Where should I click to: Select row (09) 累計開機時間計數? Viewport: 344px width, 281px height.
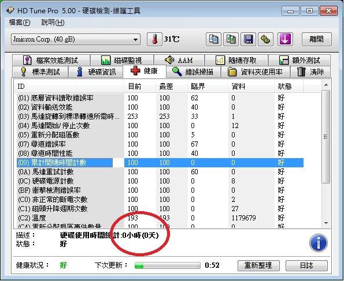pyautogui.click(x=160, y=163)
